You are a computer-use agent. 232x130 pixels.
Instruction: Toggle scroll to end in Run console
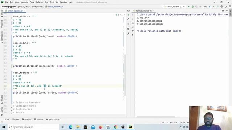click(133, 27)
